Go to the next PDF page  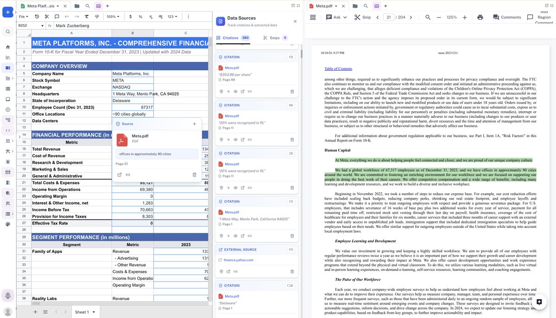(411, 17)
